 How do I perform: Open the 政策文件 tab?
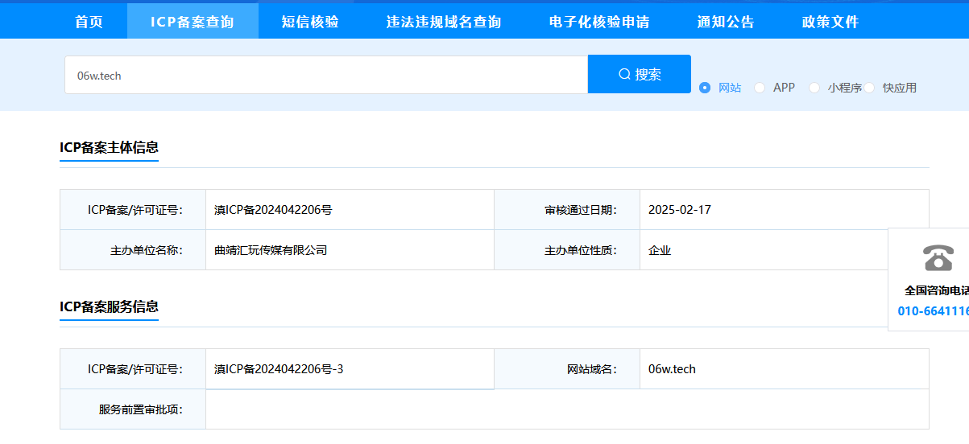tap(830, 22)
